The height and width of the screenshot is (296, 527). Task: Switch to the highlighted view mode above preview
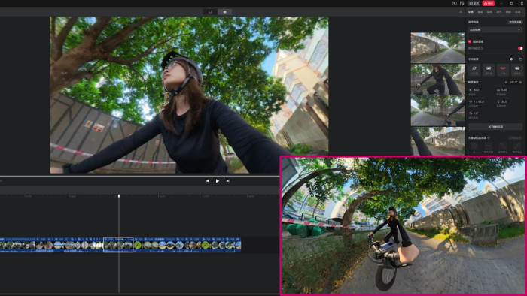225,12
